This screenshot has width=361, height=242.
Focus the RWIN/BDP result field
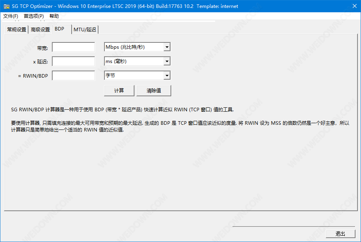(x=74, y=76)
